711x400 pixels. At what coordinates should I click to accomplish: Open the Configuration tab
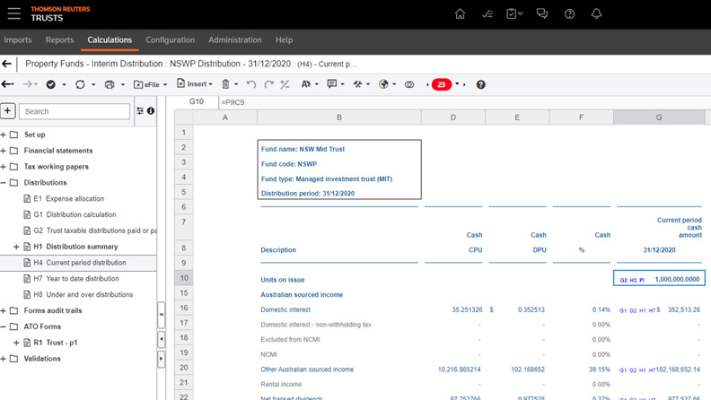(170, 40)
